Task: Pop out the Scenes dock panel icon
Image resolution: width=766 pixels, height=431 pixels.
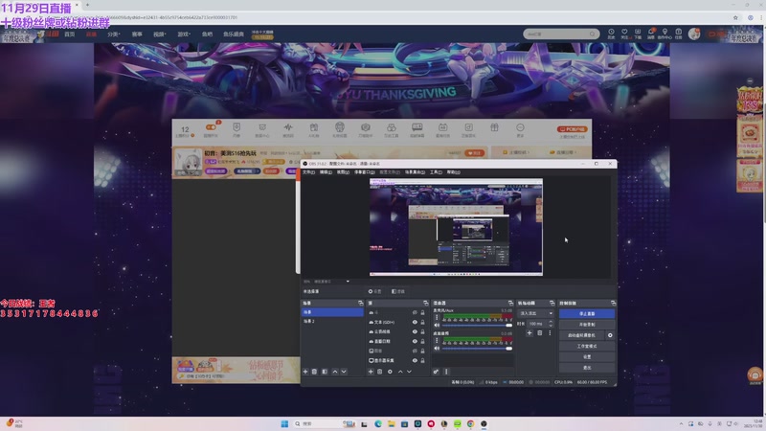Action: coord(361,304)
